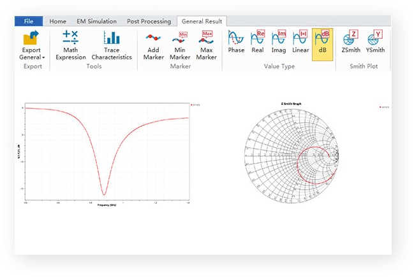The image size is (414, 277).
Task: Click the Frequency [GHz] axis label
Action: tap(107, 205)
